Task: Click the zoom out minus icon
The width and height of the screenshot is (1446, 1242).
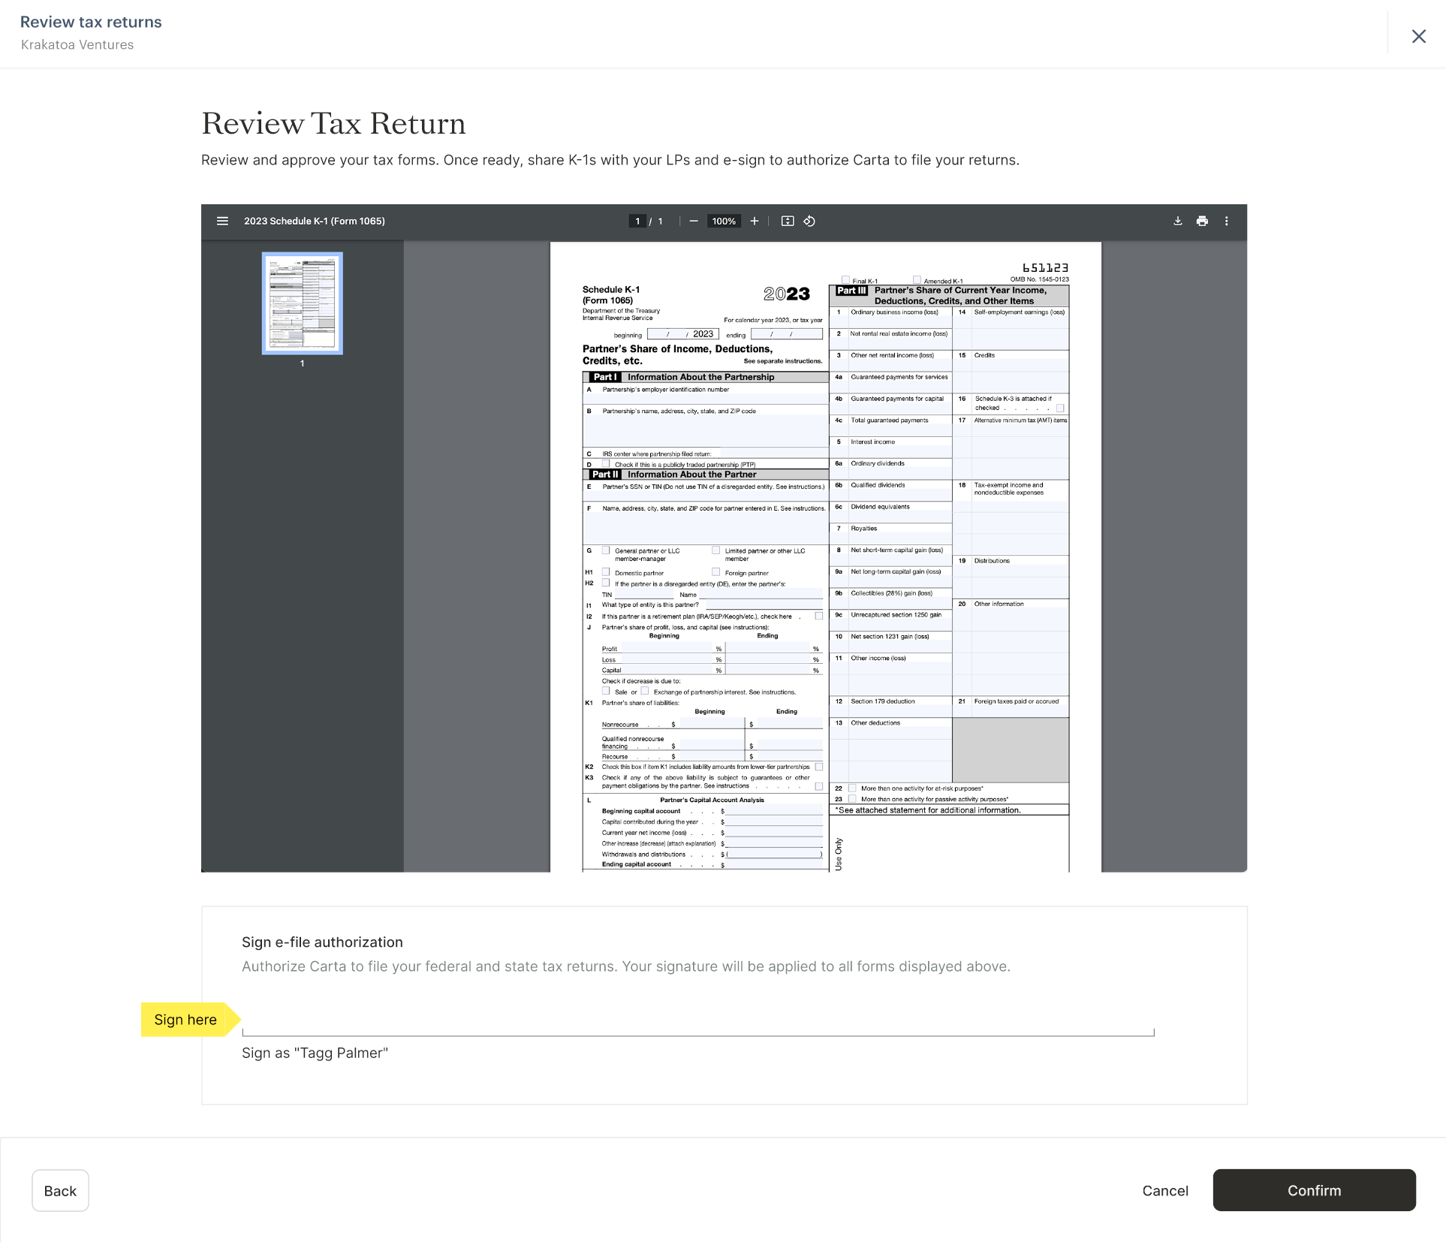Action: (x=693, y=221)
